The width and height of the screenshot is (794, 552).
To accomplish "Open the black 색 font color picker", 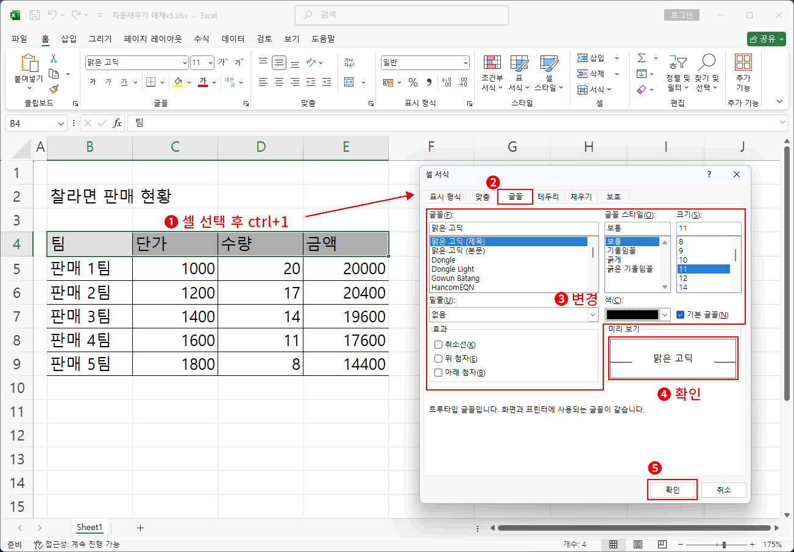I will click(637, 315).
